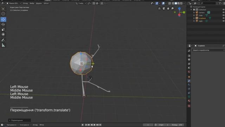Viewport: 225px width, 127px height.
Task: Toggle X-ray mode button
Action: (x=169, y=3)
